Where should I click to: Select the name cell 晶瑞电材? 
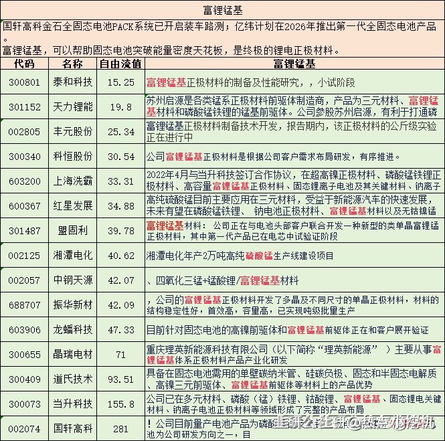[73, 354]
